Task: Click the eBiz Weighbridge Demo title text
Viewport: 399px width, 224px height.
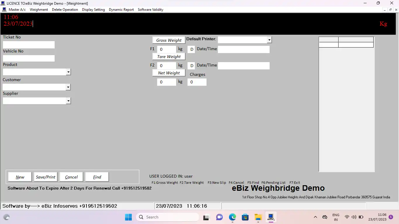Action: coord(278,188)
